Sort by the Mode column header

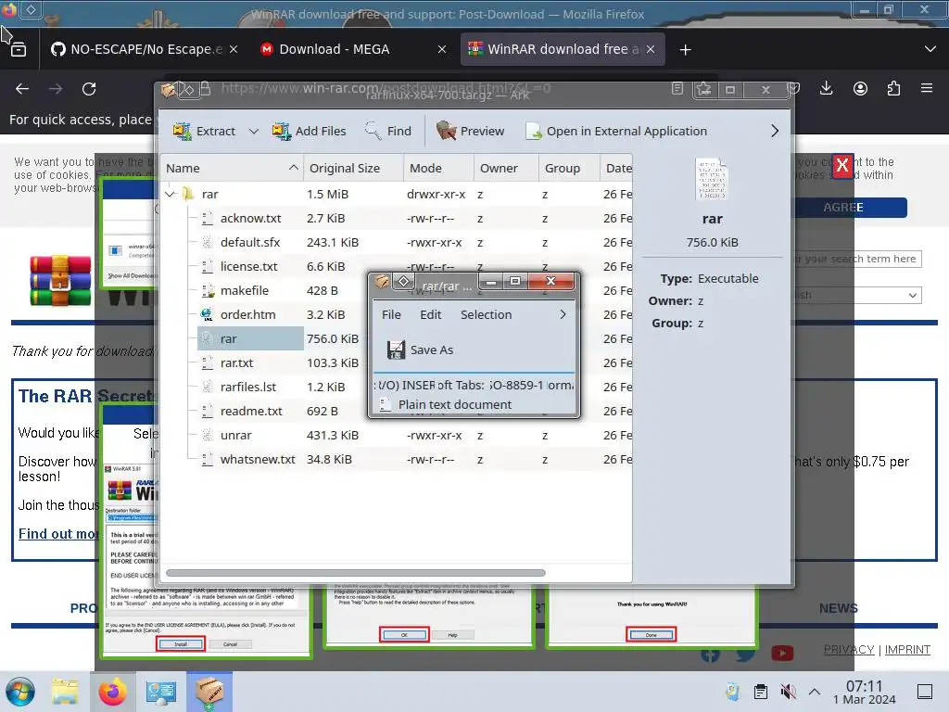tap(438, 168)
